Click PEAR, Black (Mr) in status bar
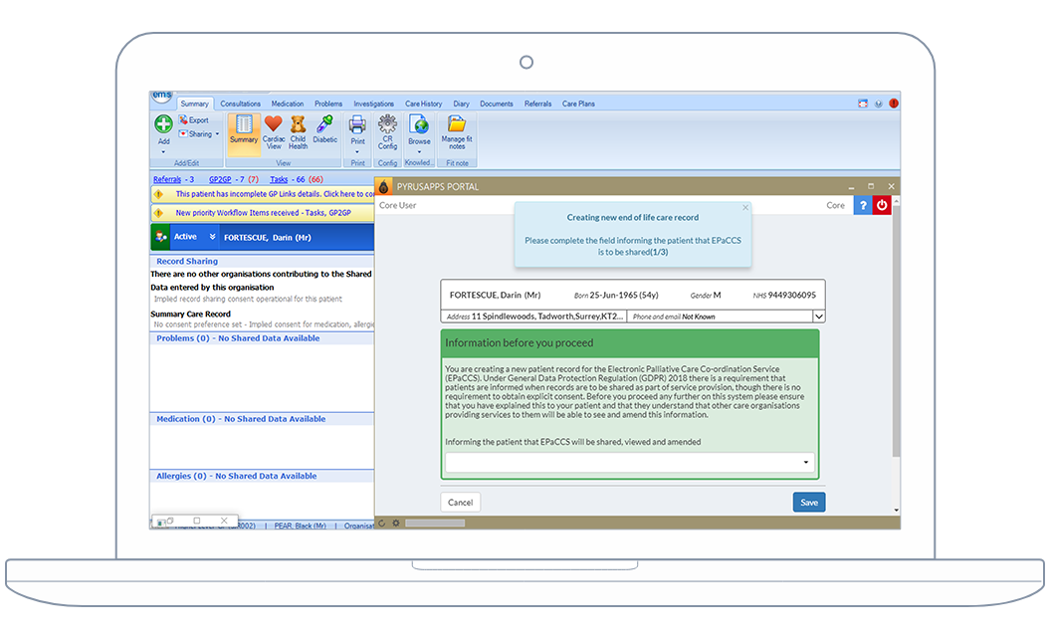1050x638 pixels. click(x=300, y=526)
